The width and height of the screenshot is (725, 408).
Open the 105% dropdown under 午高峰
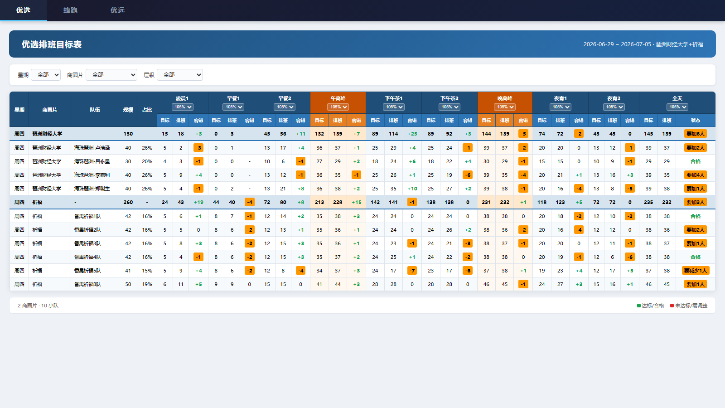coord(338,107)
